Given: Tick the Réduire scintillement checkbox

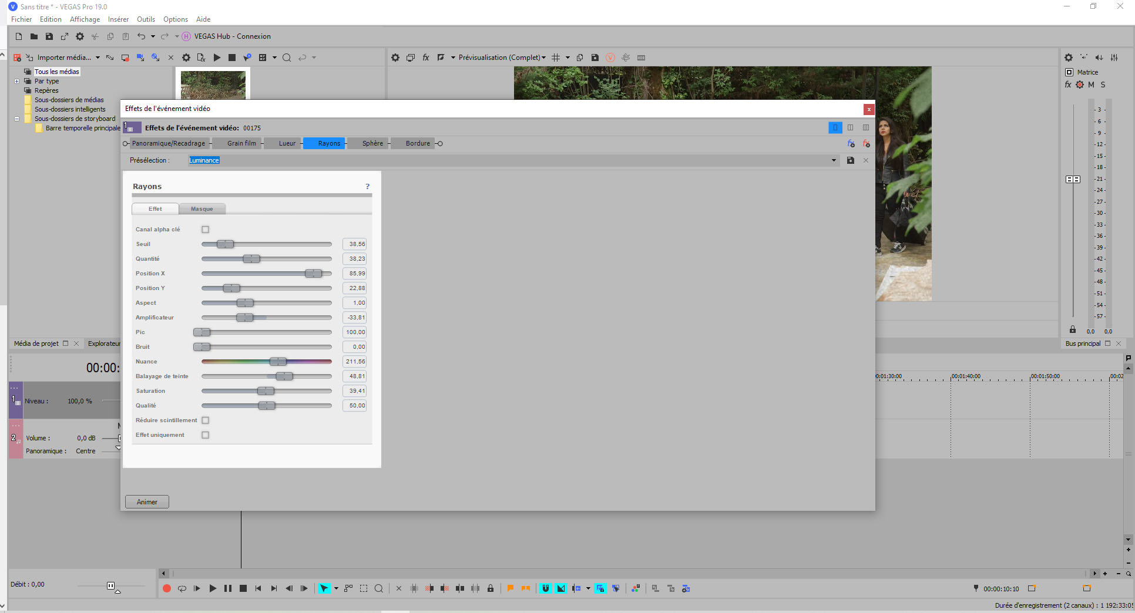Looking at the screenshot, I should click(x=206, y=420).
